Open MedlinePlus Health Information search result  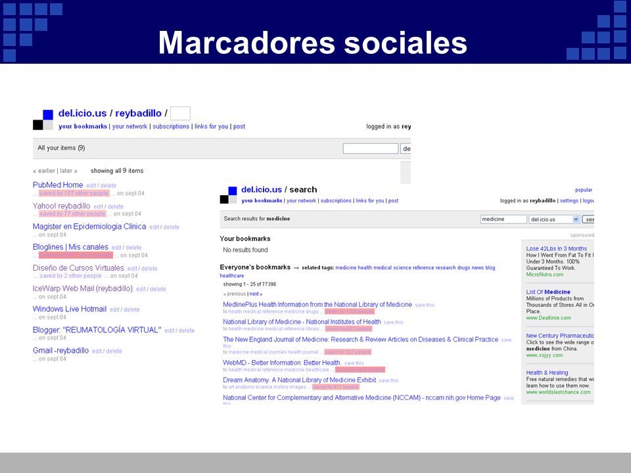pyautogui.click(x=317, y=304)
